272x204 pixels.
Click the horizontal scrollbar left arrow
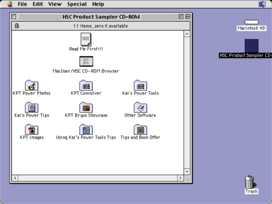(x=15, y=178)
